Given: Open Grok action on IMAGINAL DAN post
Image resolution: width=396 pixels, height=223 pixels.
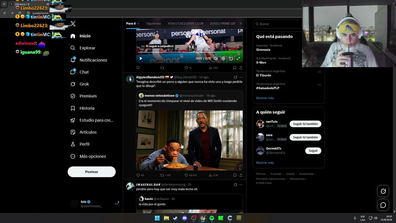Looking at the screenshot, I should click(x=235, y=185).
